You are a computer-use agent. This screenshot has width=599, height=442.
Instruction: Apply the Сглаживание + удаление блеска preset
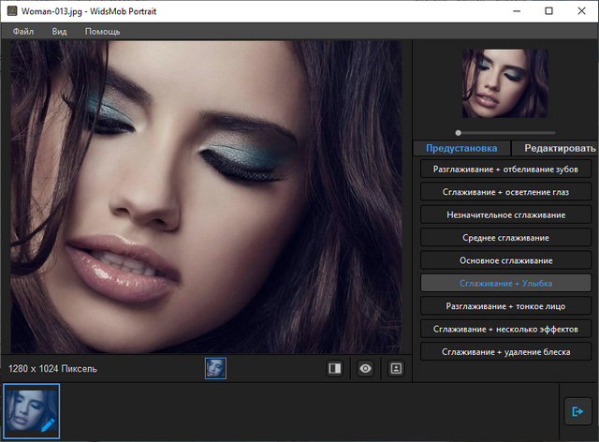click(505, 351)
